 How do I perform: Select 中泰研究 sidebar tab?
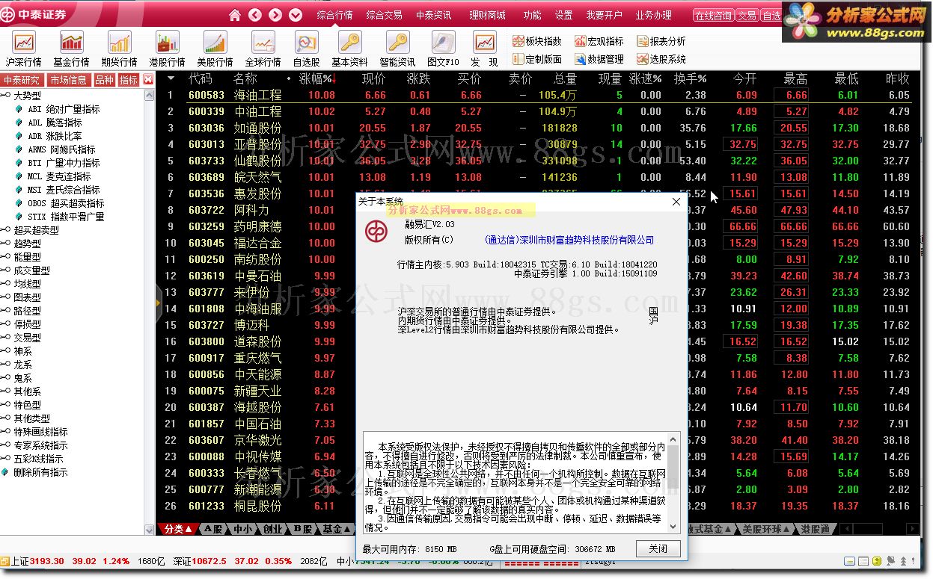pyautogui.click(x=22, y=80)
